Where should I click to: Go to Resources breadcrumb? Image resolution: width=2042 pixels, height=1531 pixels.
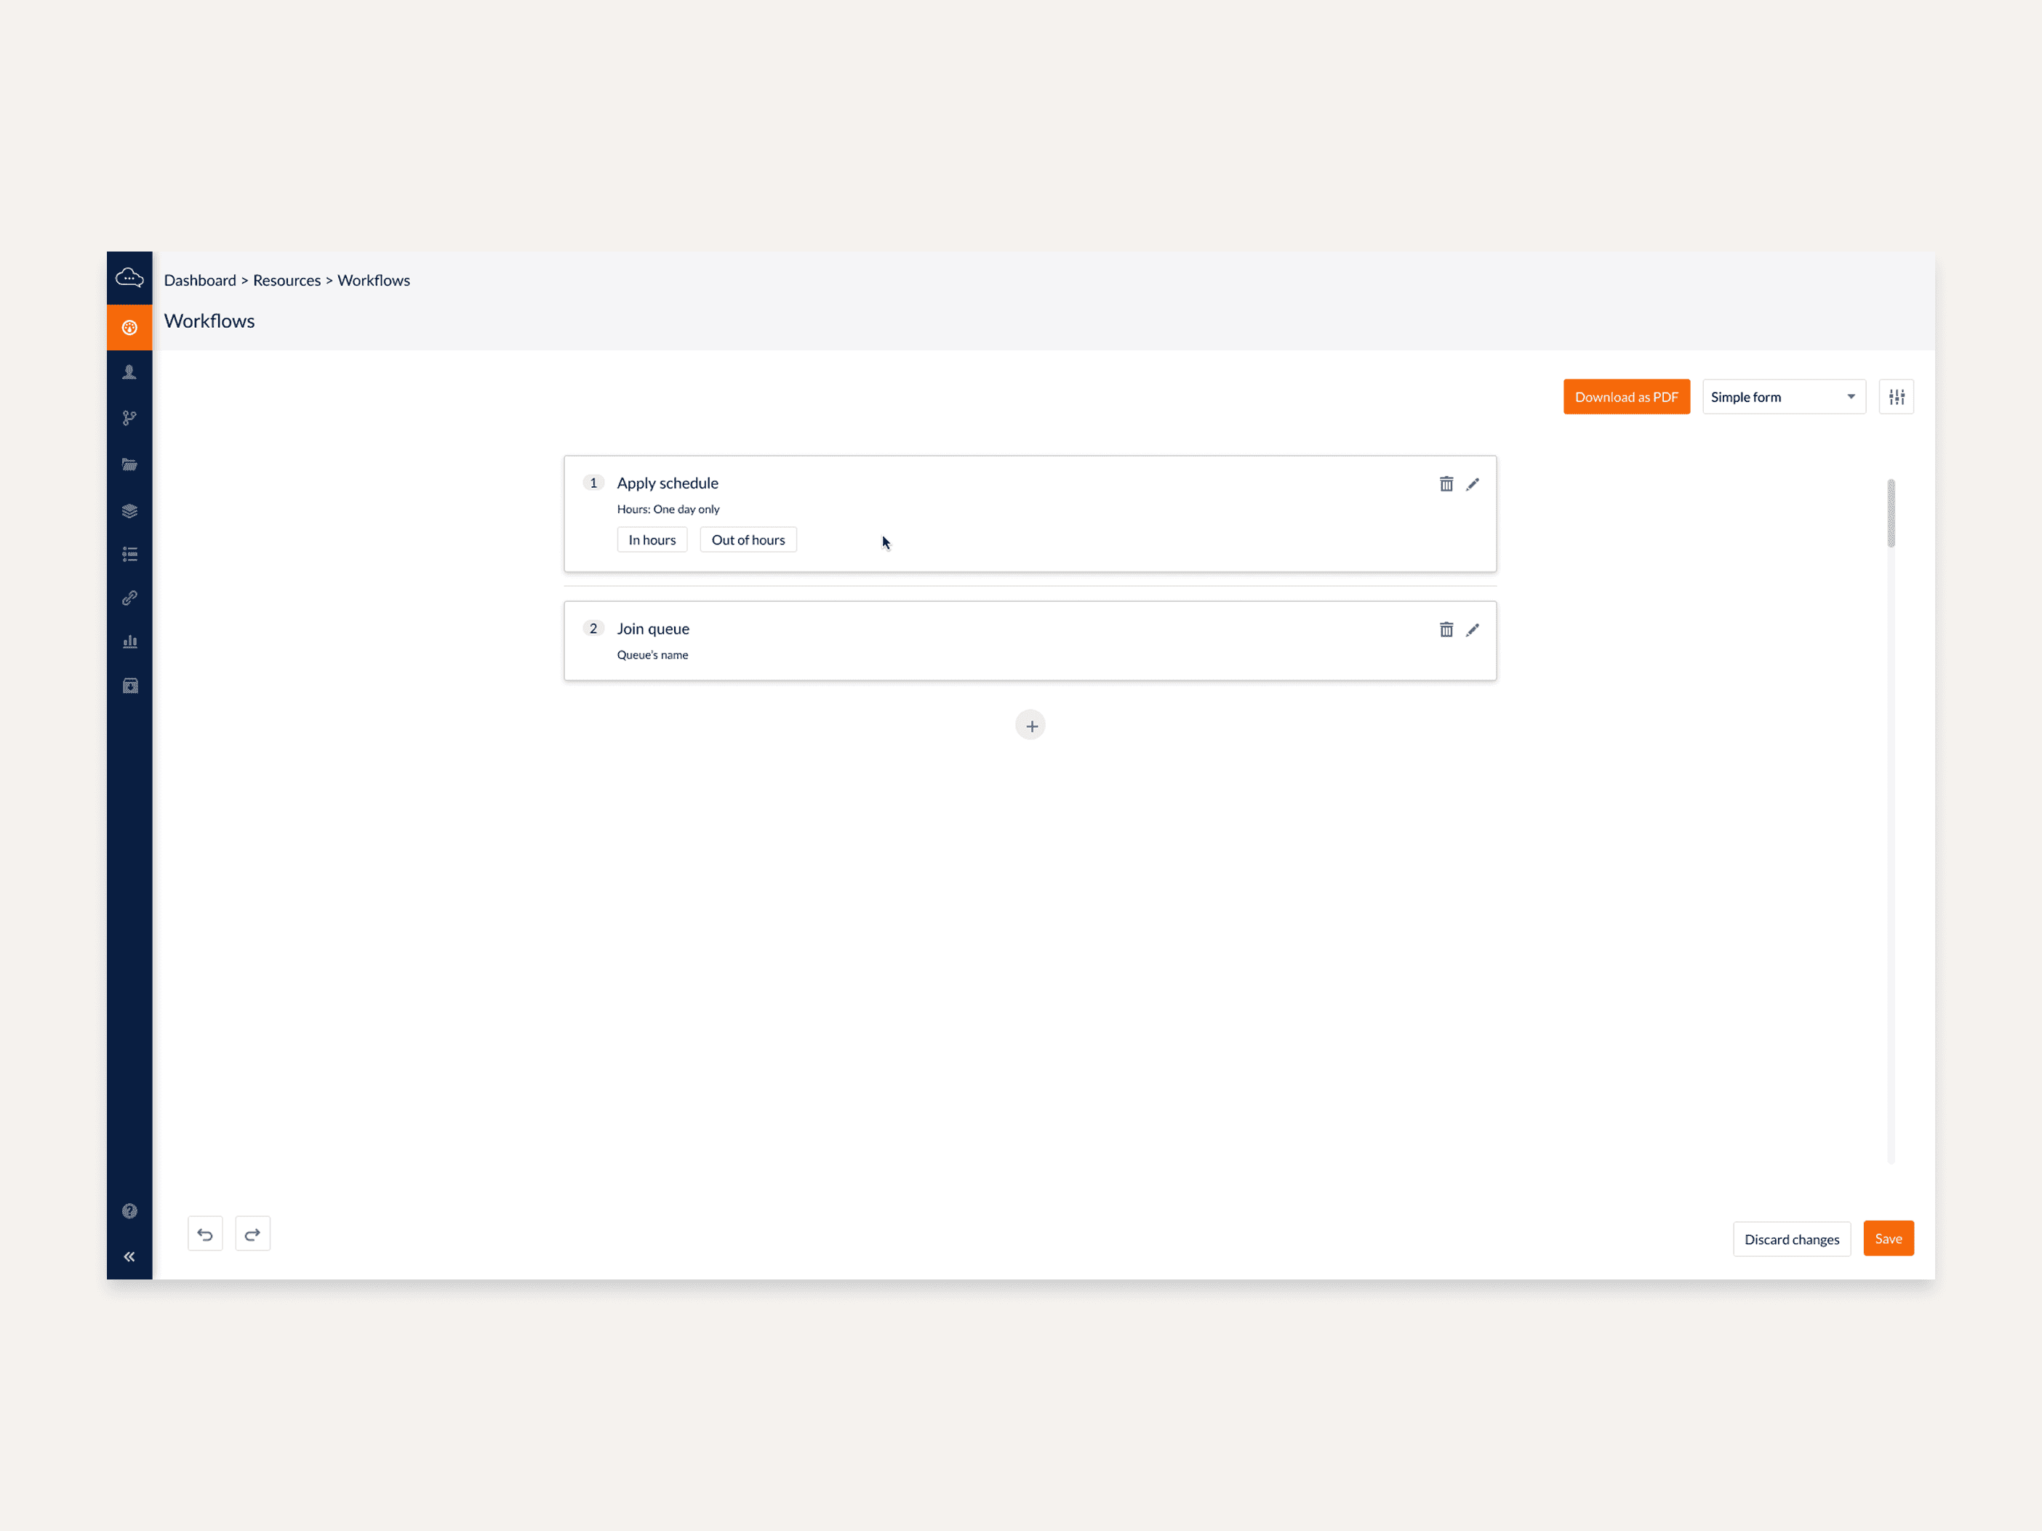(x=287, y=281)
